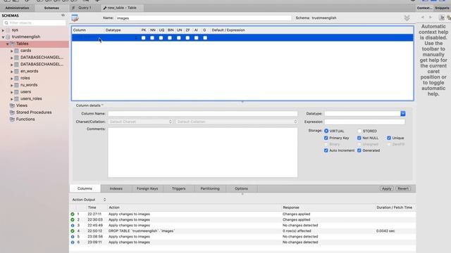Expand the roles table node
Viewport: 451px width, 253px height.
tap(12, 78)
